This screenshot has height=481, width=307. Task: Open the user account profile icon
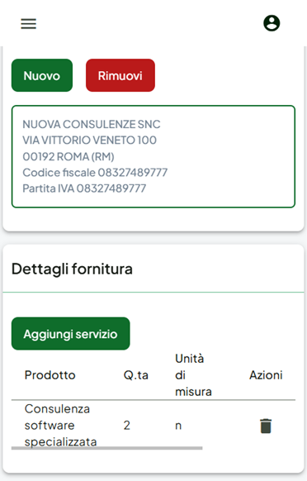click(x=272, y=23)
